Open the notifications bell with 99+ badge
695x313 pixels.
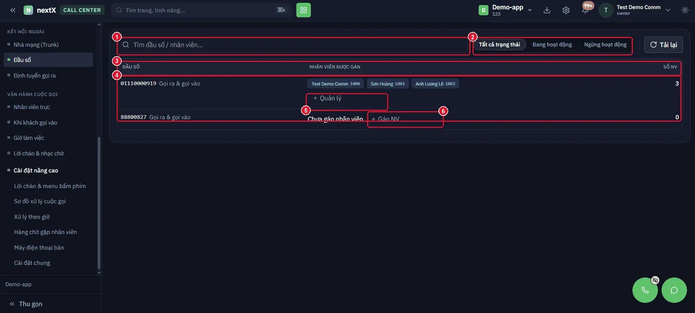pyautogui.click(x=586, y=10)
